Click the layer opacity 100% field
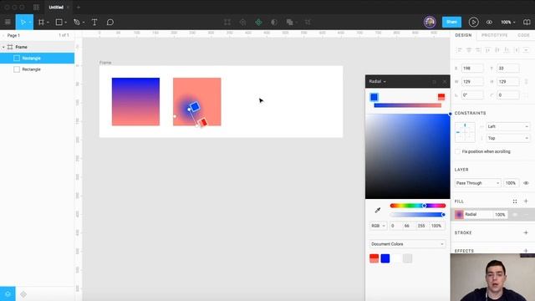Screen dimensions: 535x301 [511, 183]
